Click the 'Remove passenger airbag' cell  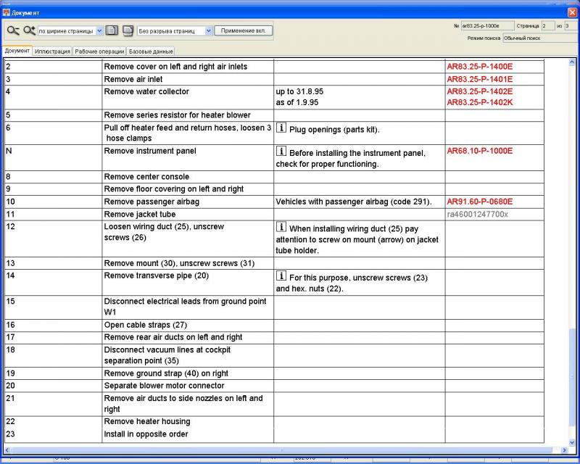(188, 202)
